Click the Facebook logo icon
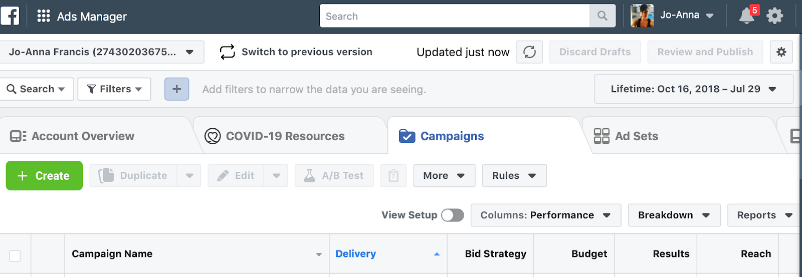The height and width of the screenshot is (277, 802). [10, 16]
